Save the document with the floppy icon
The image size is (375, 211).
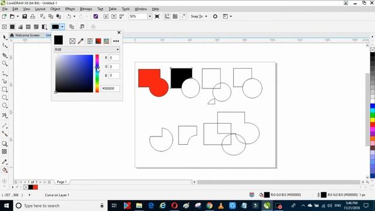tap(25, 16)
